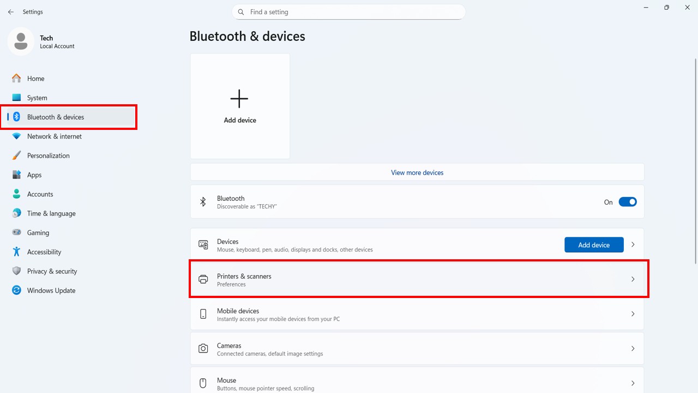Go to the System settings page
Screen dimensions: 698x393
click(x=37, y=98)
